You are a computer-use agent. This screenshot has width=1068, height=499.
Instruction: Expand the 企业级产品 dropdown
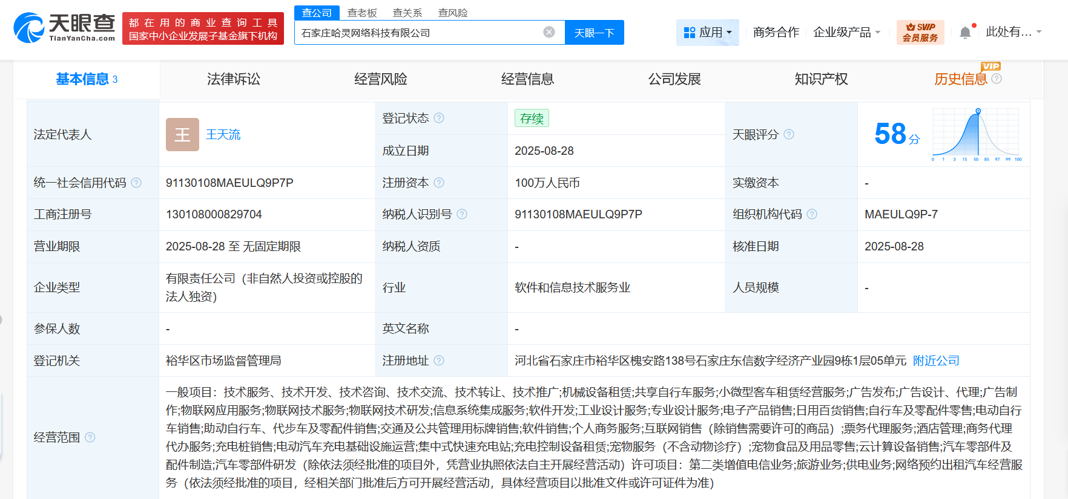point(846,32)
